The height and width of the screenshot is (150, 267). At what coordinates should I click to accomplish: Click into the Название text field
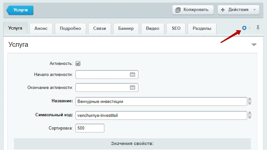pyautogui.click(x=161, y=102)
